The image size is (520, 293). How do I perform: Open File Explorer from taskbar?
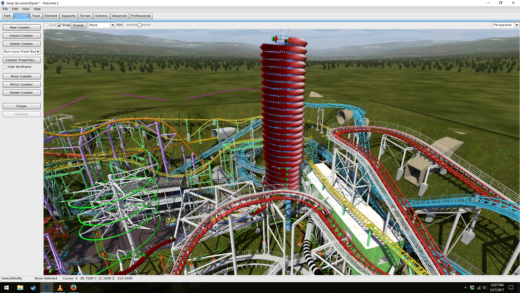(20, 288)
